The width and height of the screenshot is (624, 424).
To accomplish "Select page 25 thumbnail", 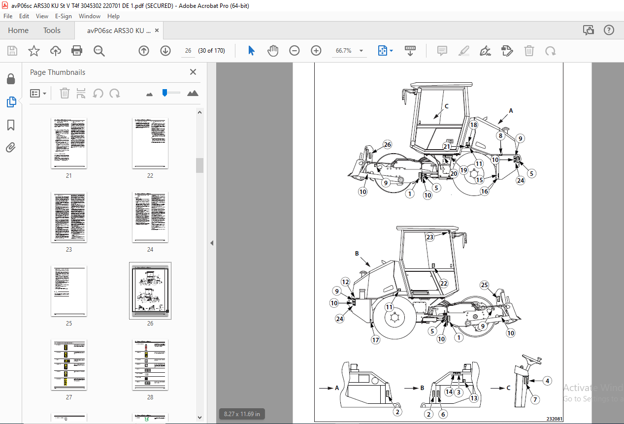I will [69, 291].
